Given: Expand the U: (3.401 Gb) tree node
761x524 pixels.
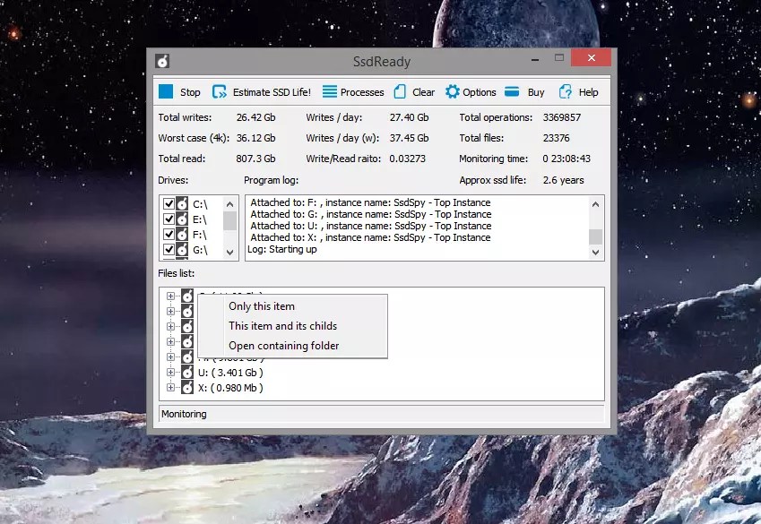Looking at the screenshot, I should [x=170, y=372].
